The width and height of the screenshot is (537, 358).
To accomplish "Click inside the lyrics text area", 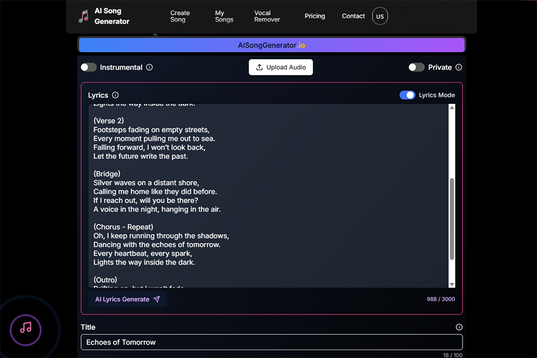I will click(268, 196).
